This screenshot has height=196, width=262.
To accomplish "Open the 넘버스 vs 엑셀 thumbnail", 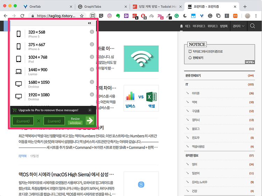I will [141, 98].
